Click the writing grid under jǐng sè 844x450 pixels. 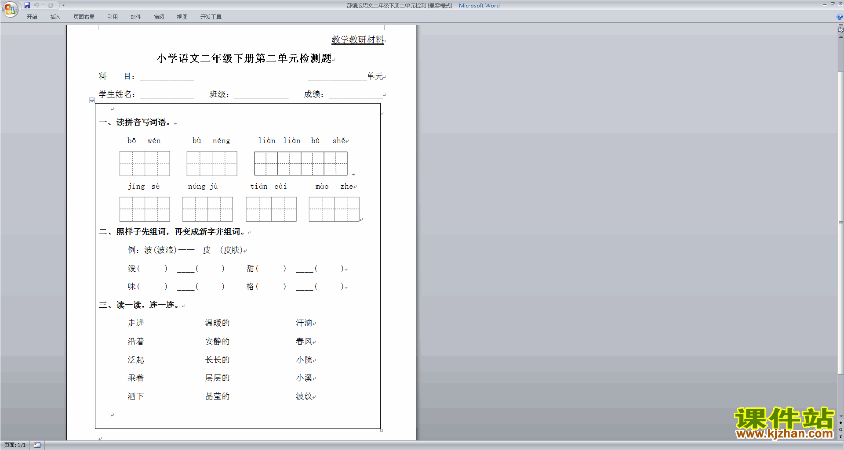coord(145,209)
